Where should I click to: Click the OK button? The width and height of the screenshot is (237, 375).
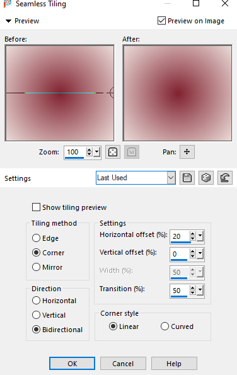pos(72,364)
